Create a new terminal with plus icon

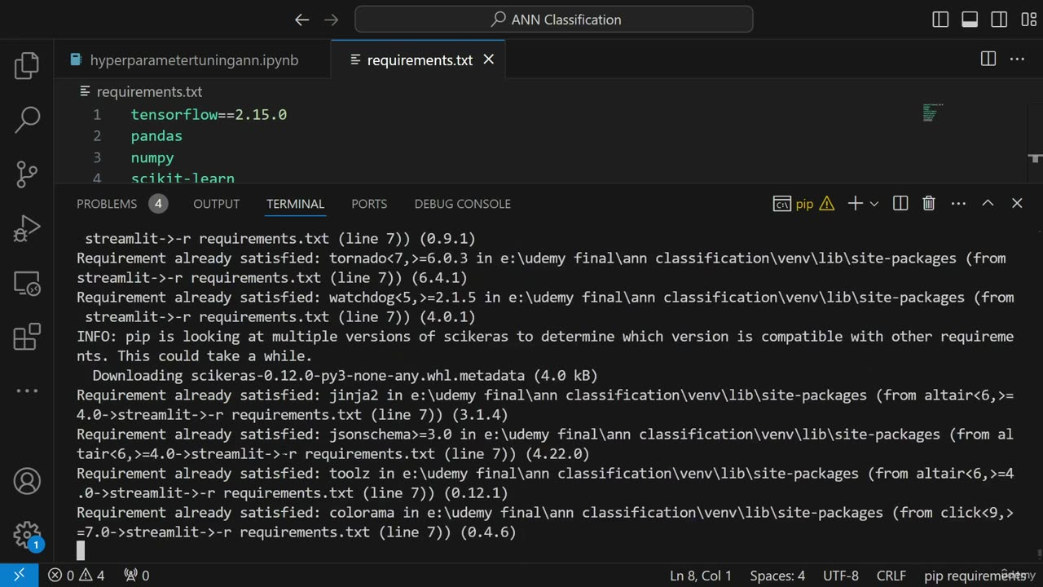tap(855, 204)
